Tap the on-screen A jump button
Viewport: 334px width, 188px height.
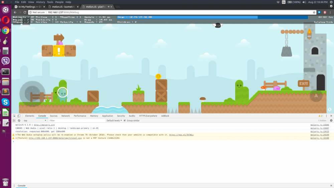316,96
